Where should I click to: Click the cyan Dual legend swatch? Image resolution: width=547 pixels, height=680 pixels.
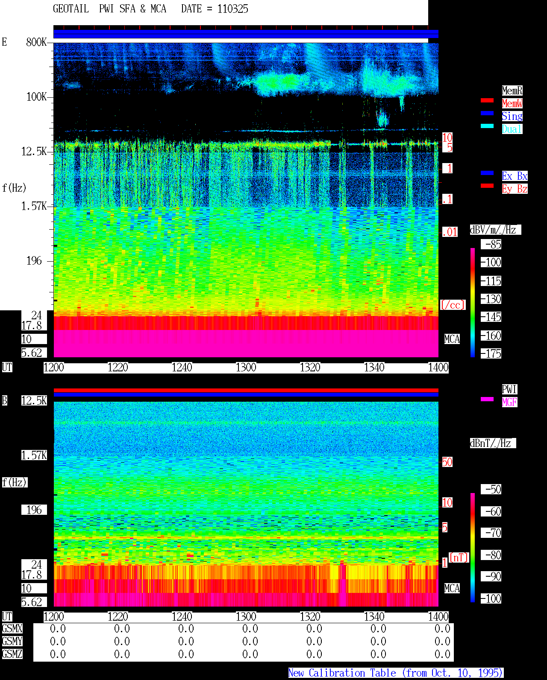pos(487,126)
